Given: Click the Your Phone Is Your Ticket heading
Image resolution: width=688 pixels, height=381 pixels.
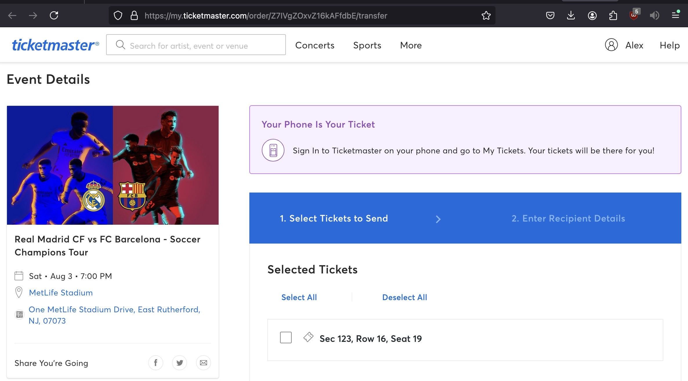Looking at the screenshot, I should tap(318, 124).
